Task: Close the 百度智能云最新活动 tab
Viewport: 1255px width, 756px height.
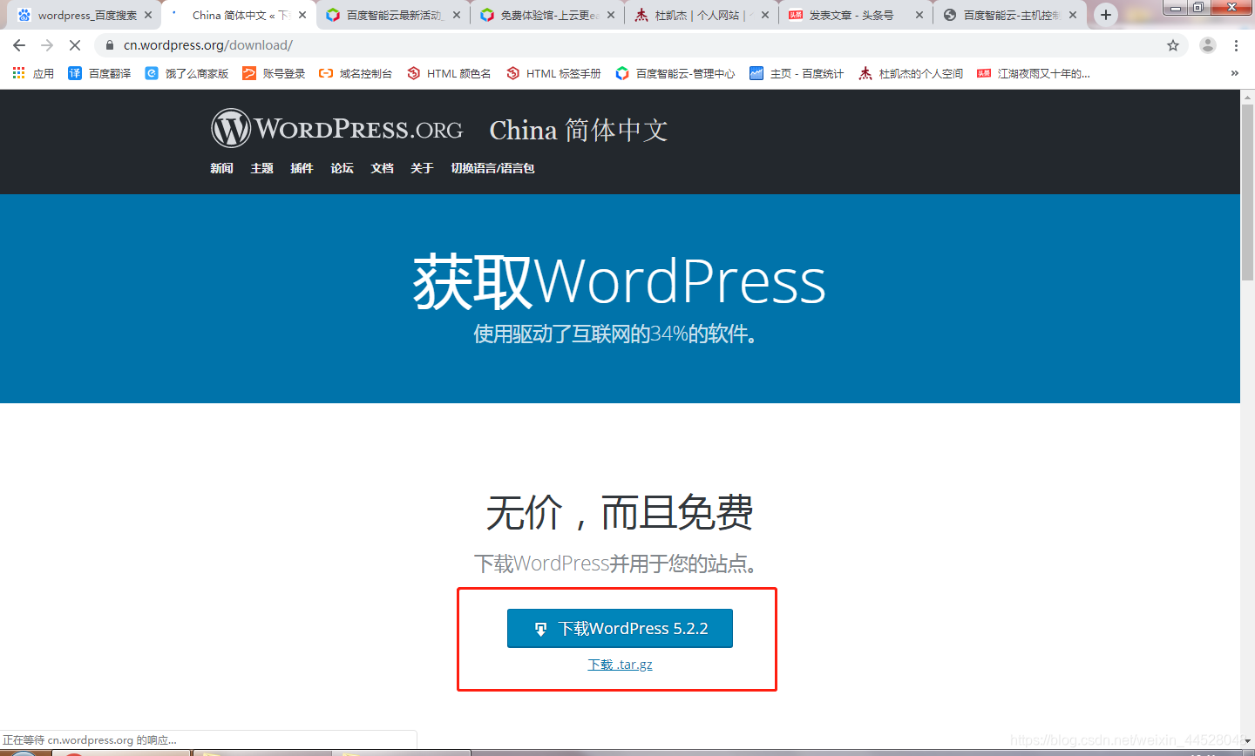Action: tap(457, 15)
